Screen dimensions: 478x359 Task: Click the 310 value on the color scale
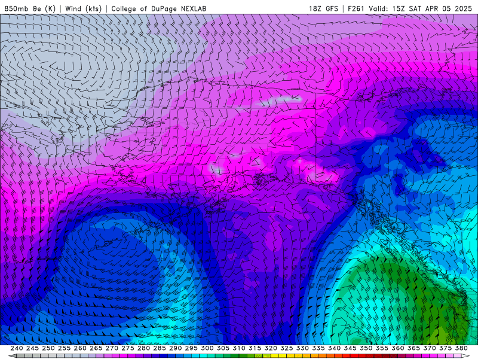tap(238, 348)
